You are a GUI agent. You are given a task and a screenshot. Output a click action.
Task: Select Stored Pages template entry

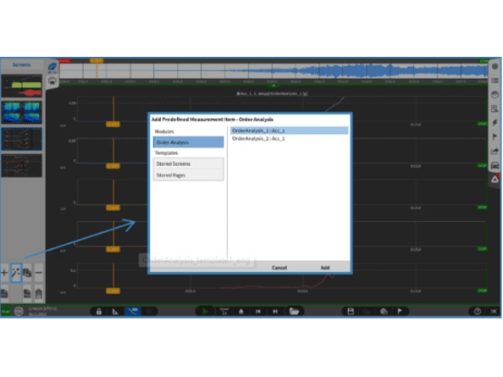click(189, 175)
